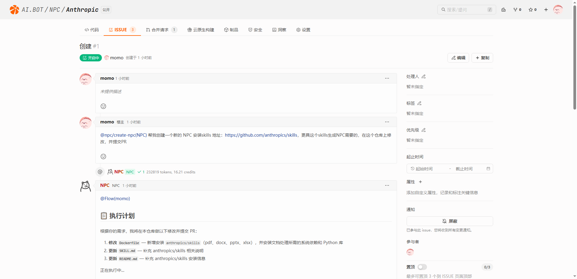Open the 设置 tab
577x279 pixels.
coord(303,30)
